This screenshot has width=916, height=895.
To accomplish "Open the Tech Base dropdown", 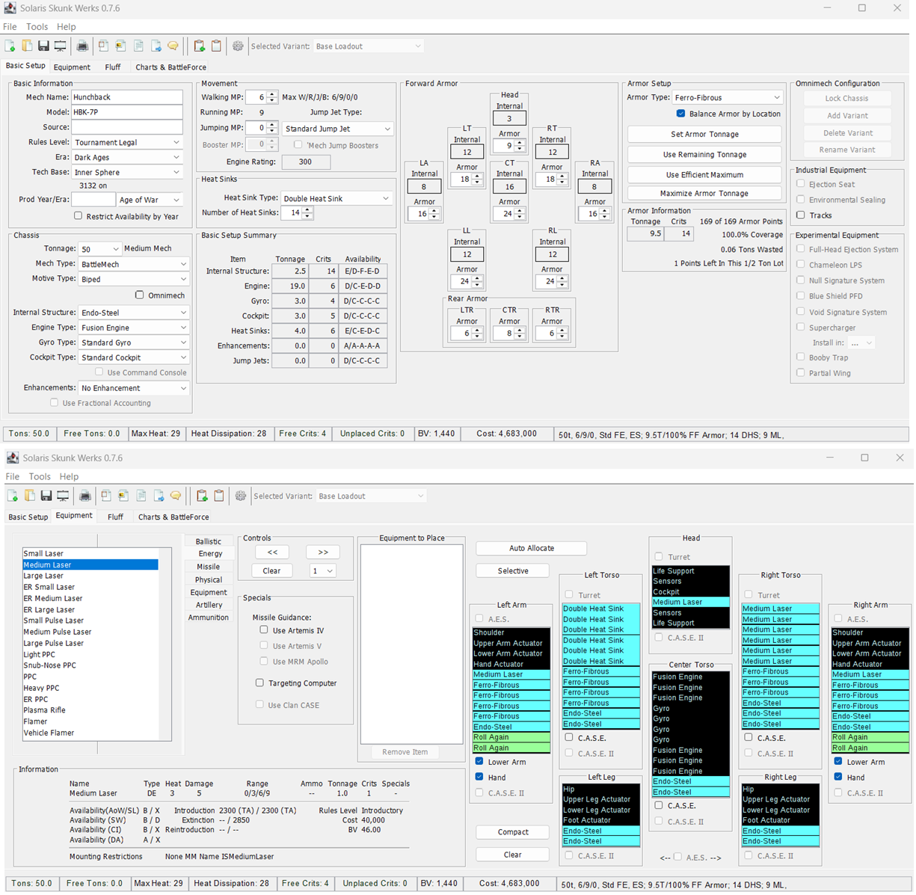I will 127,172.
